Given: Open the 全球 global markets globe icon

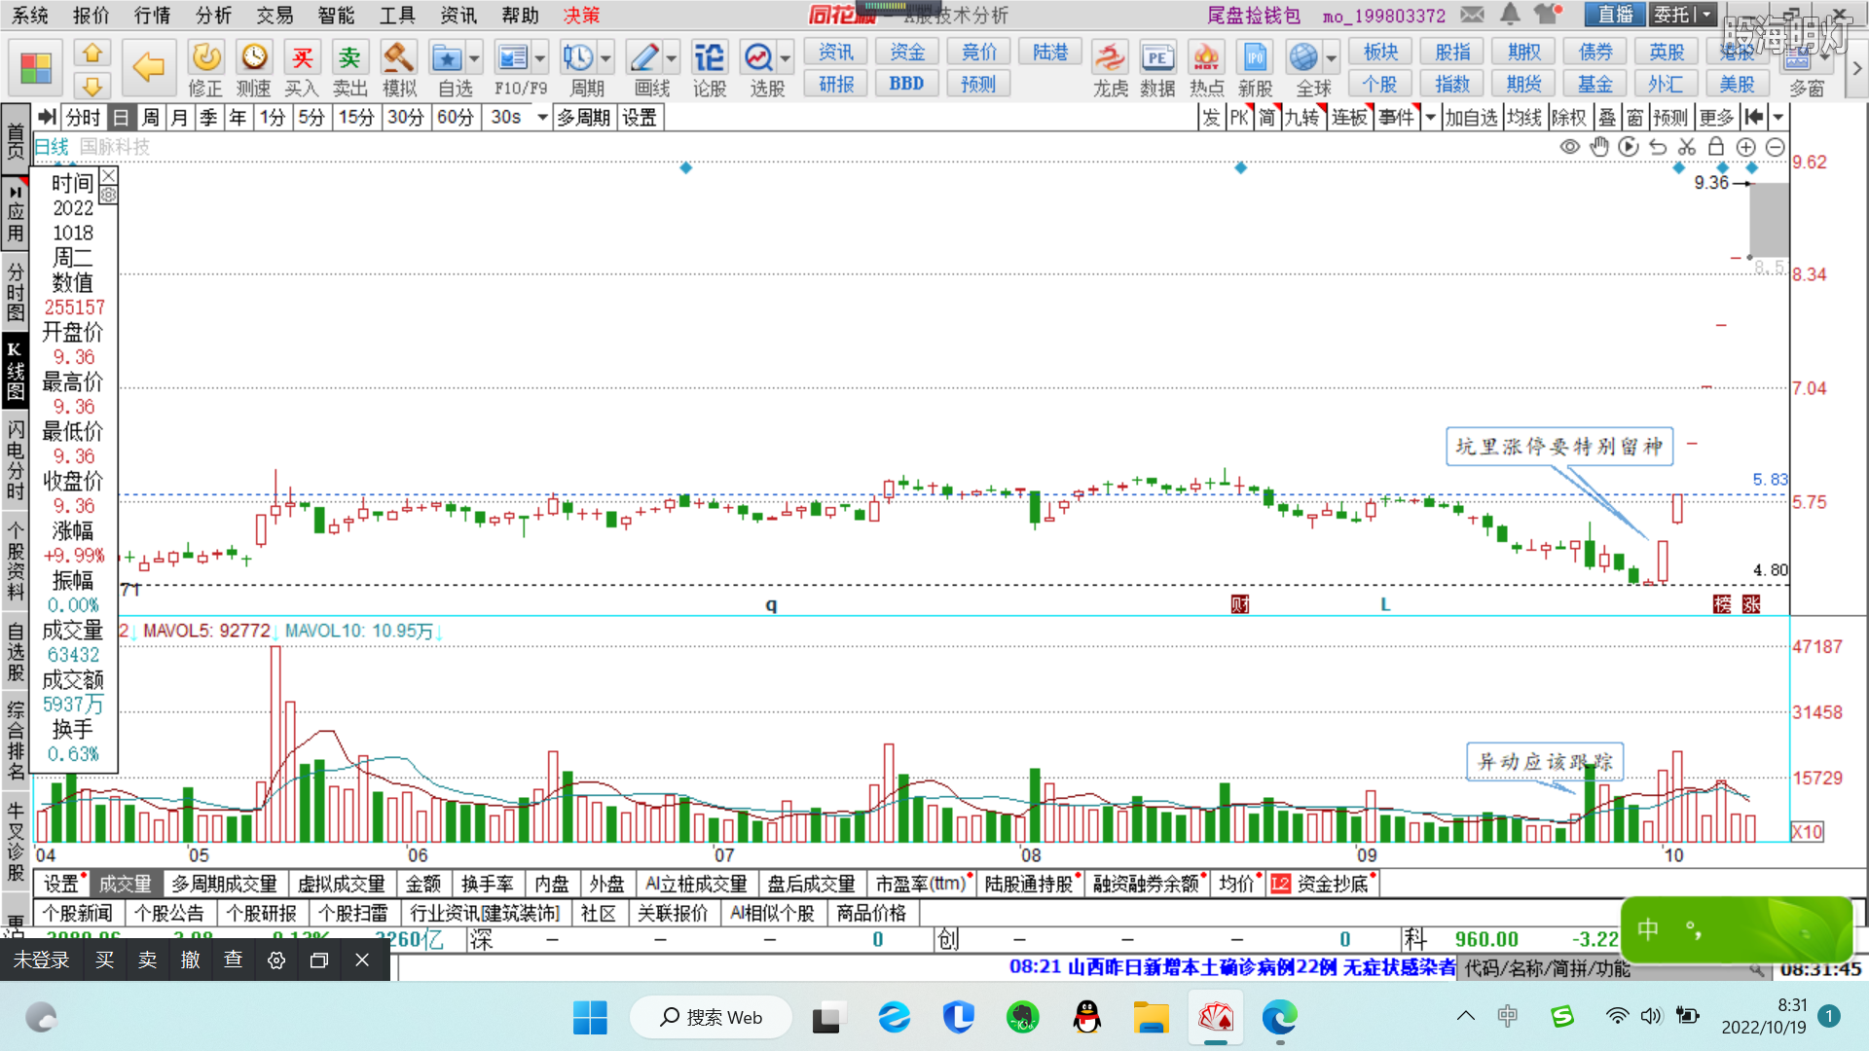Looking at the screenshot, I should point(1303,58).
